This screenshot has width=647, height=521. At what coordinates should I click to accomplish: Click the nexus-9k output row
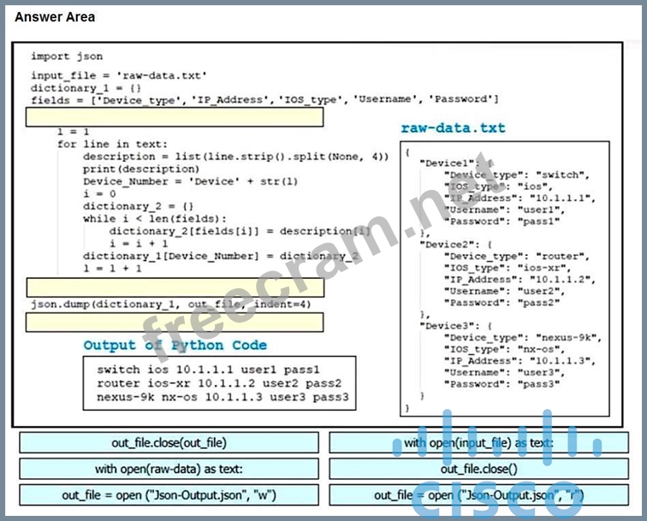point(223,397)
